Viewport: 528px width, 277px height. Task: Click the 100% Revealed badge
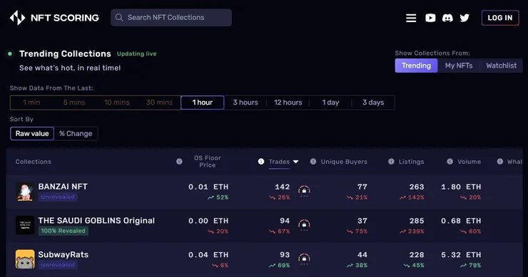click(x=63, y=231)
